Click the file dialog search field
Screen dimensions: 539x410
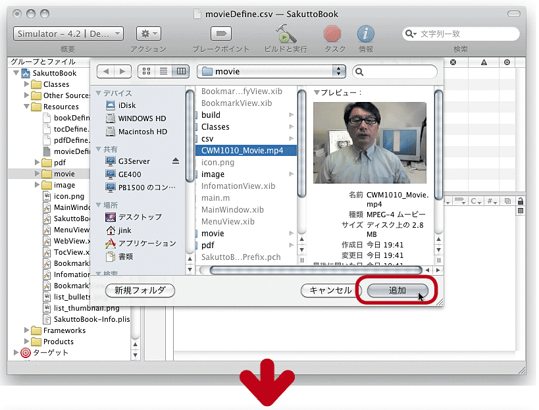coord(395,72)
